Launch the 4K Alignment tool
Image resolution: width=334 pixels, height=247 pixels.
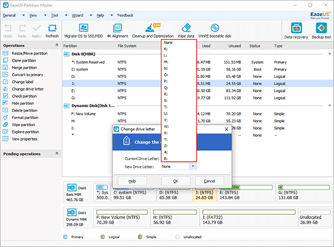click(117, 31)
